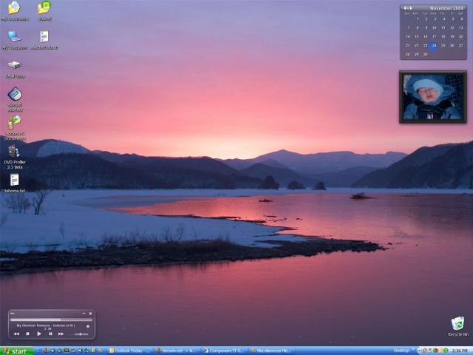Launch Firefox from Quick Launch bar
This screenshot has height=355, width=473.
coord(46,351)
